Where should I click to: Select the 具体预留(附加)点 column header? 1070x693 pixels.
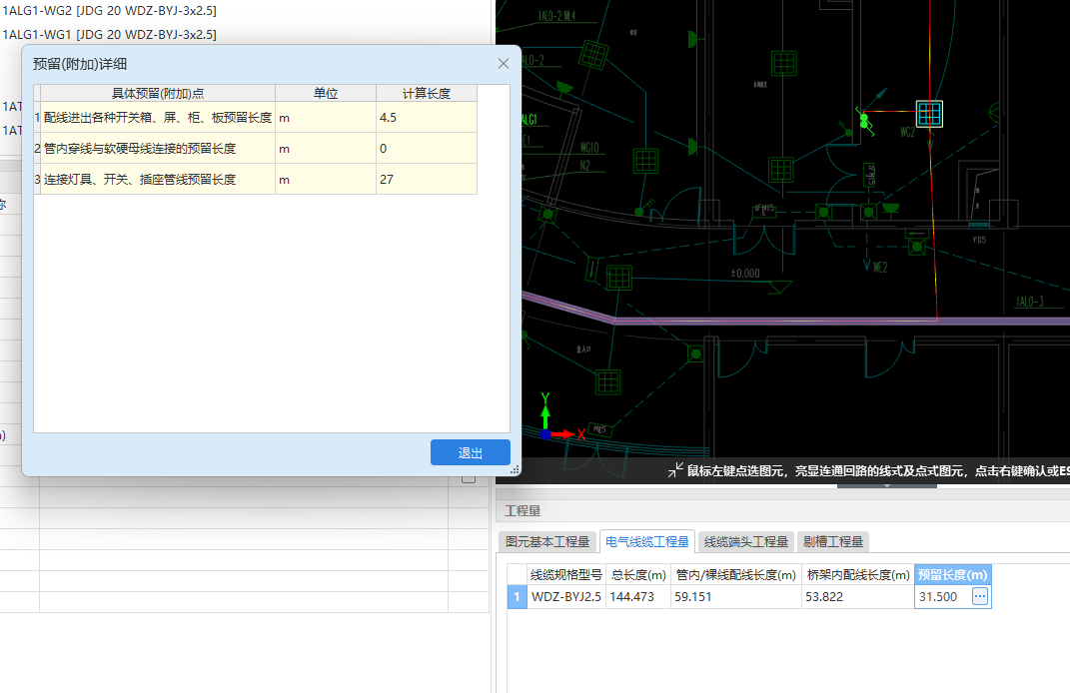158,94
